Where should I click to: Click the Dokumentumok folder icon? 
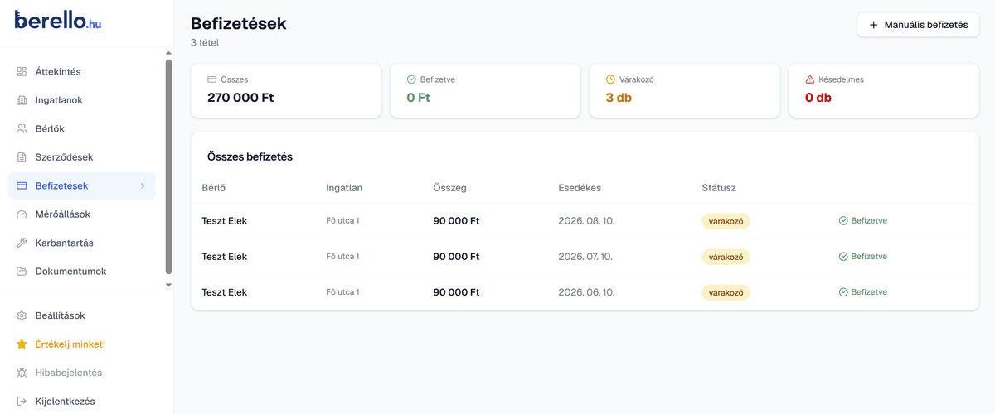tap(22, 272)
